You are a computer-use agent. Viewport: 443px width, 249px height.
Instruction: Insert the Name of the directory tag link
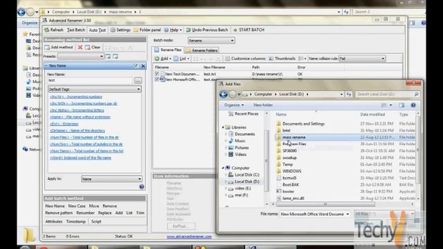click(78, 131)
